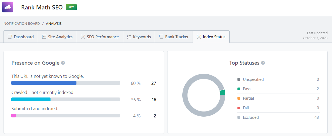
Task: Click the Excluded legend label
Action: tap(251, 117)
